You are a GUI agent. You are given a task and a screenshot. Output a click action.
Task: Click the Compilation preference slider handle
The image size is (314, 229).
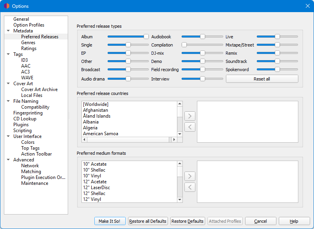[184, 45]
